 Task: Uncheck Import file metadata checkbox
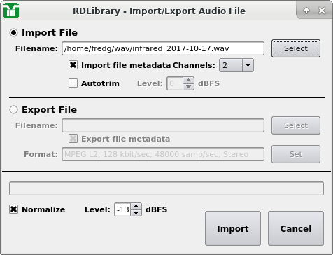73,65
